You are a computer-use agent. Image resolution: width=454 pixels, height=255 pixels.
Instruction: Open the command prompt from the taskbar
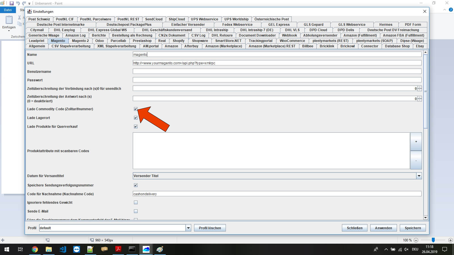(x=132, y=249)
